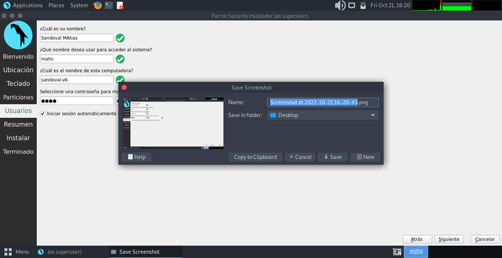Click Copy to Clipboard button
The height and width of the screenshot is (258, 502).
tap(255, 157)
